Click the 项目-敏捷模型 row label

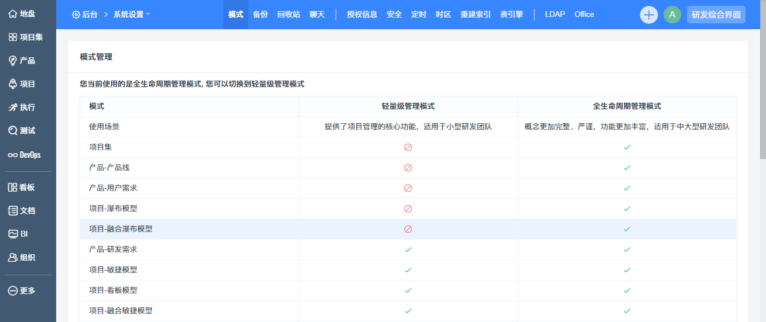[113, 269]
